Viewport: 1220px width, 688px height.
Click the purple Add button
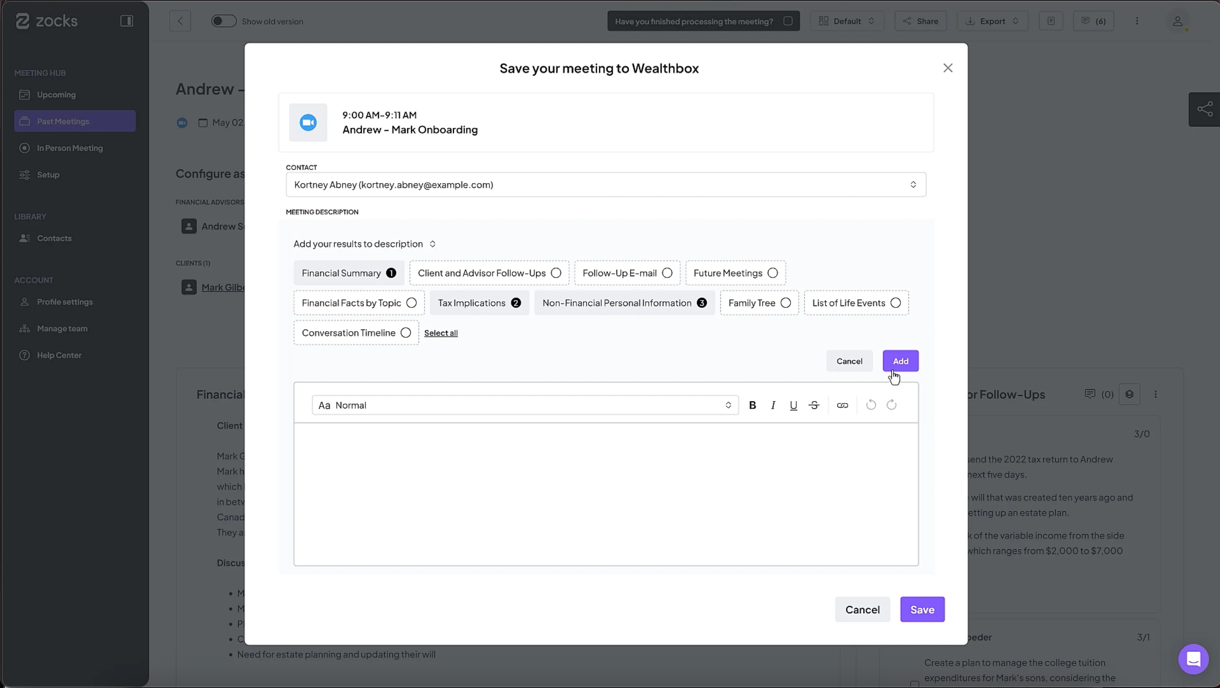[x=900, y=361]
